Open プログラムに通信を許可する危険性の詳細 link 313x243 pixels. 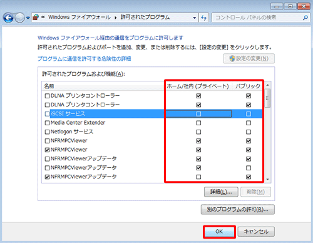tap(84, 59)
